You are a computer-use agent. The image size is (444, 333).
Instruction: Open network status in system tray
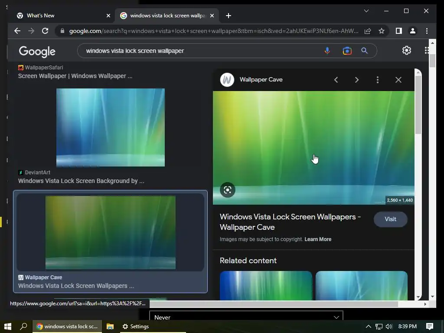379,326
